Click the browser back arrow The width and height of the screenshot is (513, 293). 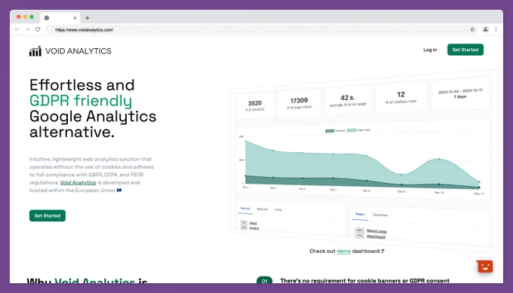tap(17, 29)
